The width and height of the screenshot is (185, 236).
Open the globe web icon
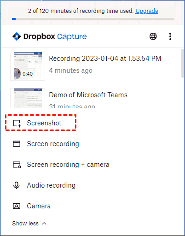(153, 36)
